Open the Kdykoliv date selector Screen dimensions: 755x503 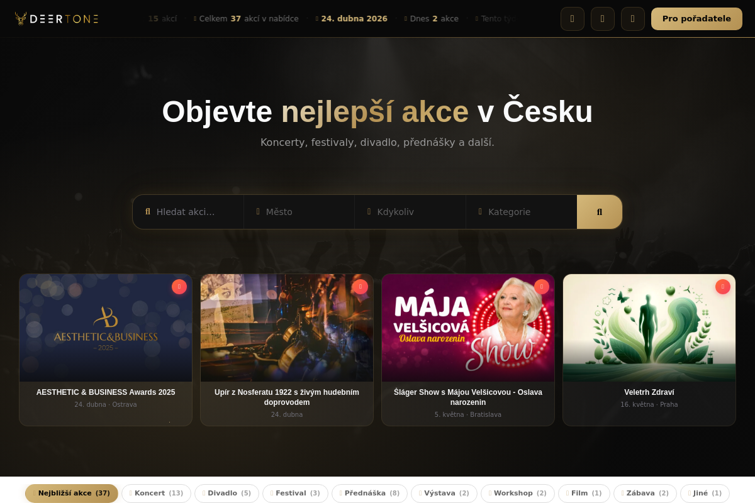click(x=410, y=212)
